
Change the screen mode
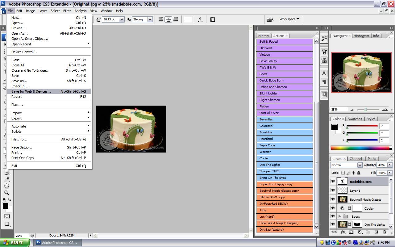[7, 224]
